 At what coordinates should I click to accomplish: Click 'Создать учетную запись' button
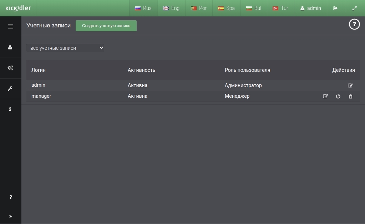[106, 26]
